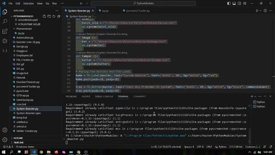The image size is (275, 155).
Task: Open the new terminal launch profile dropdown
Action: click(255, 96)
